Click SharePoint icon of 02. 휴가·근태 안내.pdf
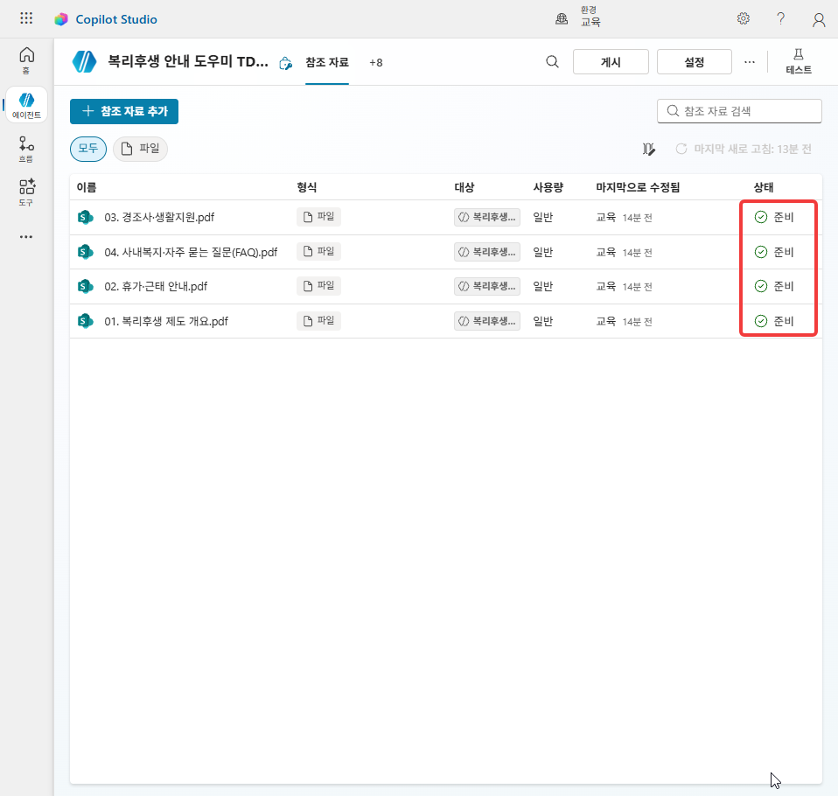Screen dimensions: 838x796 tap(85, 286)
